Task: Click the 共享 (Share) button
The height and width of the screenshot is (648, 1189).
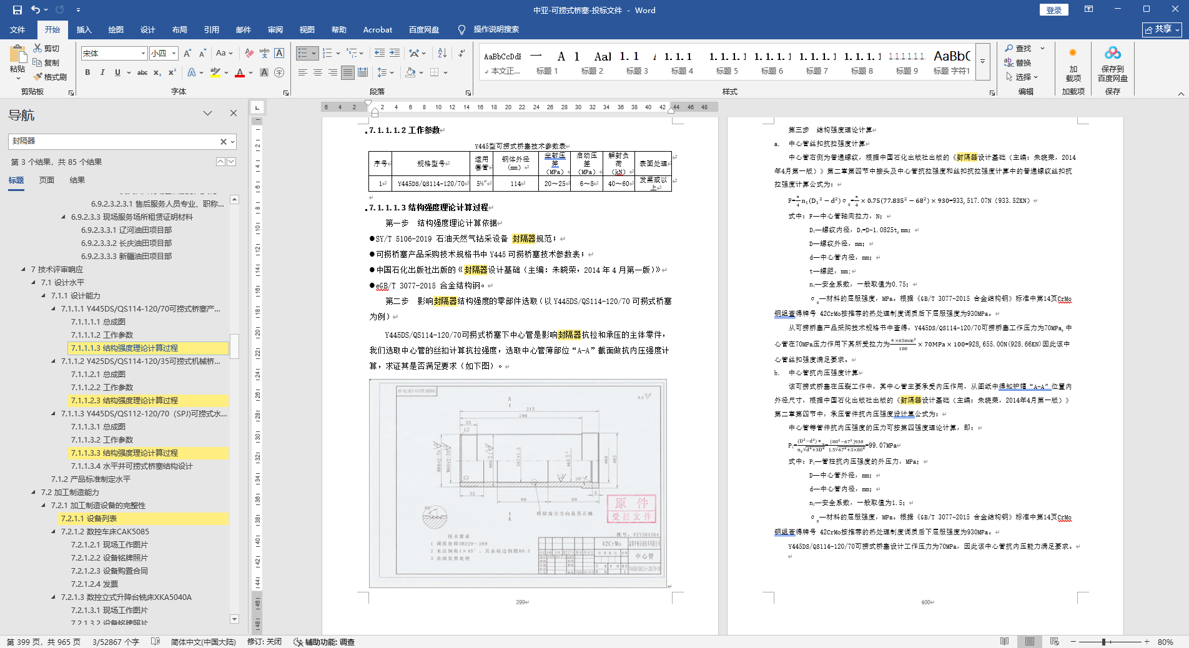Action: click(1162, 29)
